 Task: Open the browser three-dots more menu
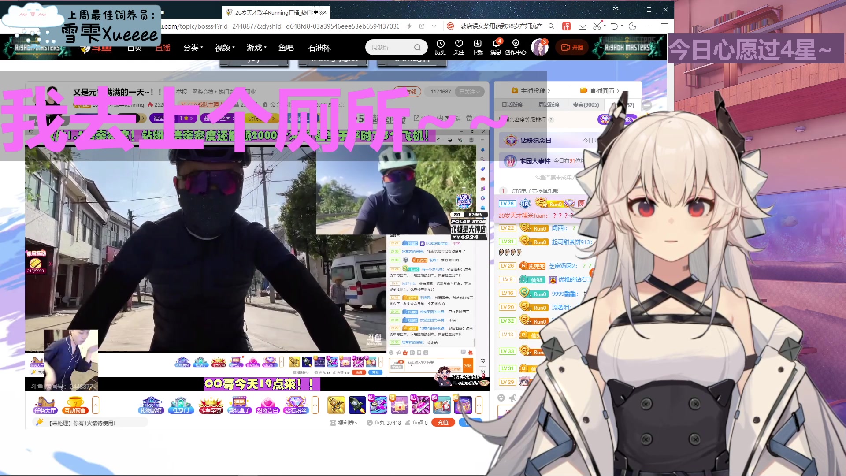[x=648, y=26]
